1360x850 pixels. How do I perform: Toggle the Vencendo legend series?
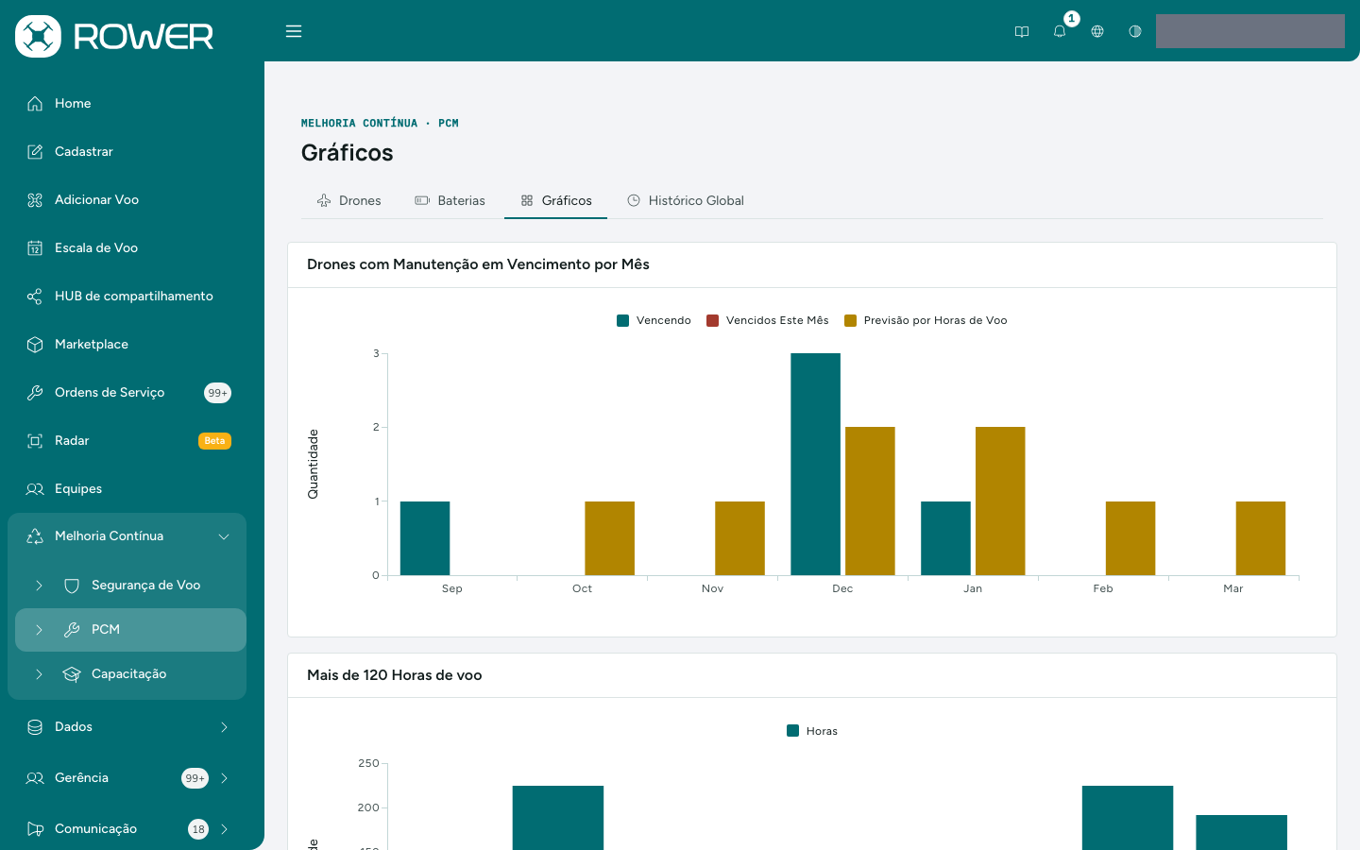654,321
